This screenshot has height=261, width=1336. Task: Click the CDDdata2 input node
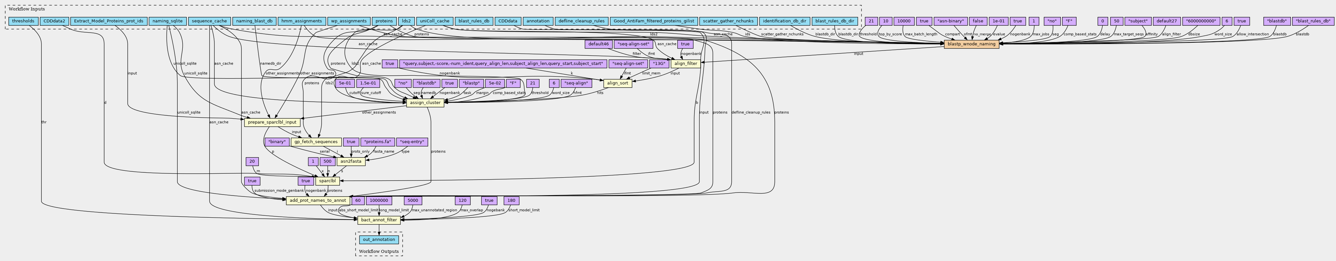[x=55, y=21]
